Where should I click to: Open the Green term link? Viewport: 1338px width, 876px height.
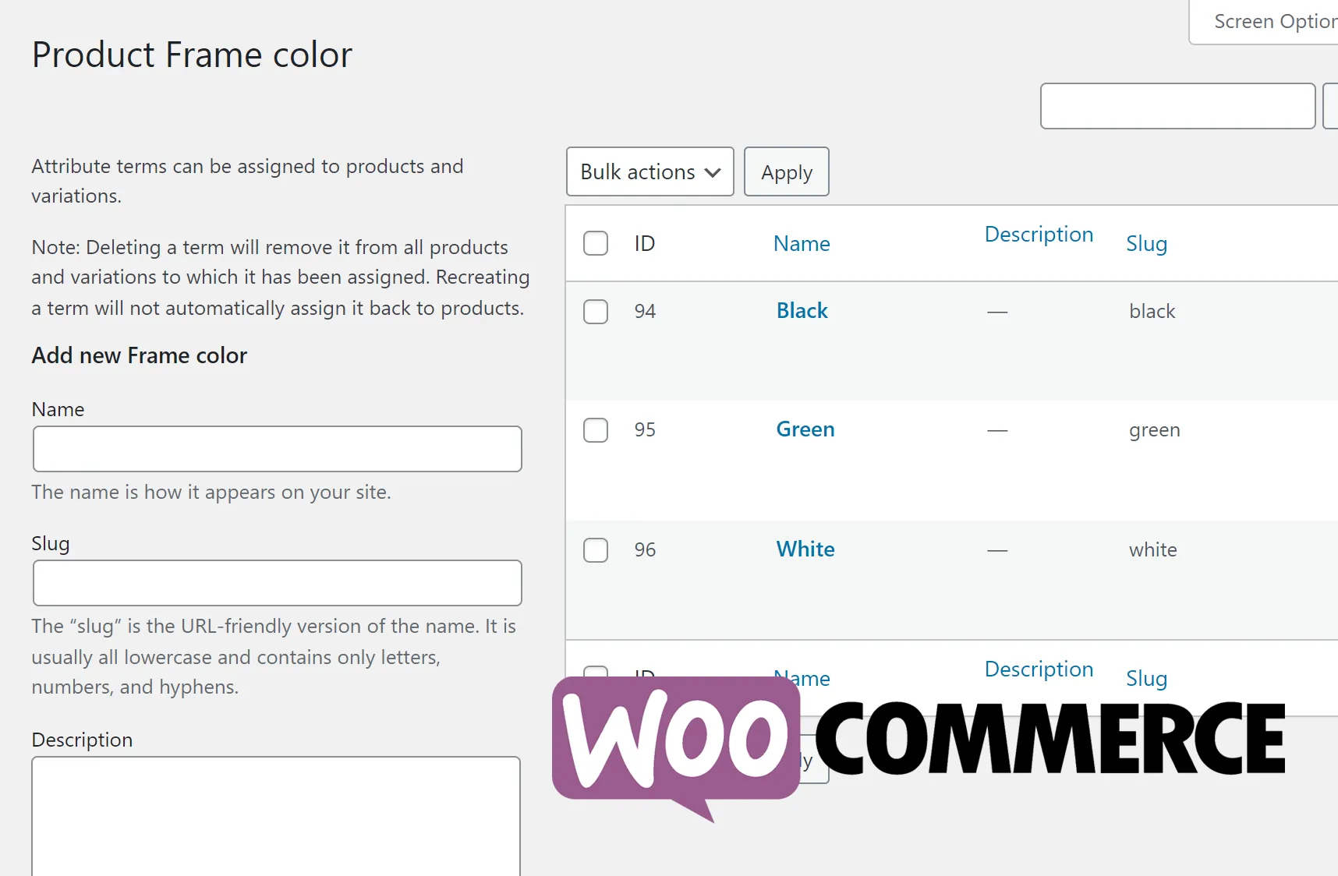805,429
